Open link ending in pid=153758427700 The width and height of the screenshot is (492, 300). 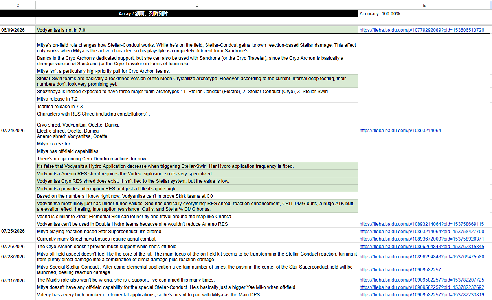(422, 232)
